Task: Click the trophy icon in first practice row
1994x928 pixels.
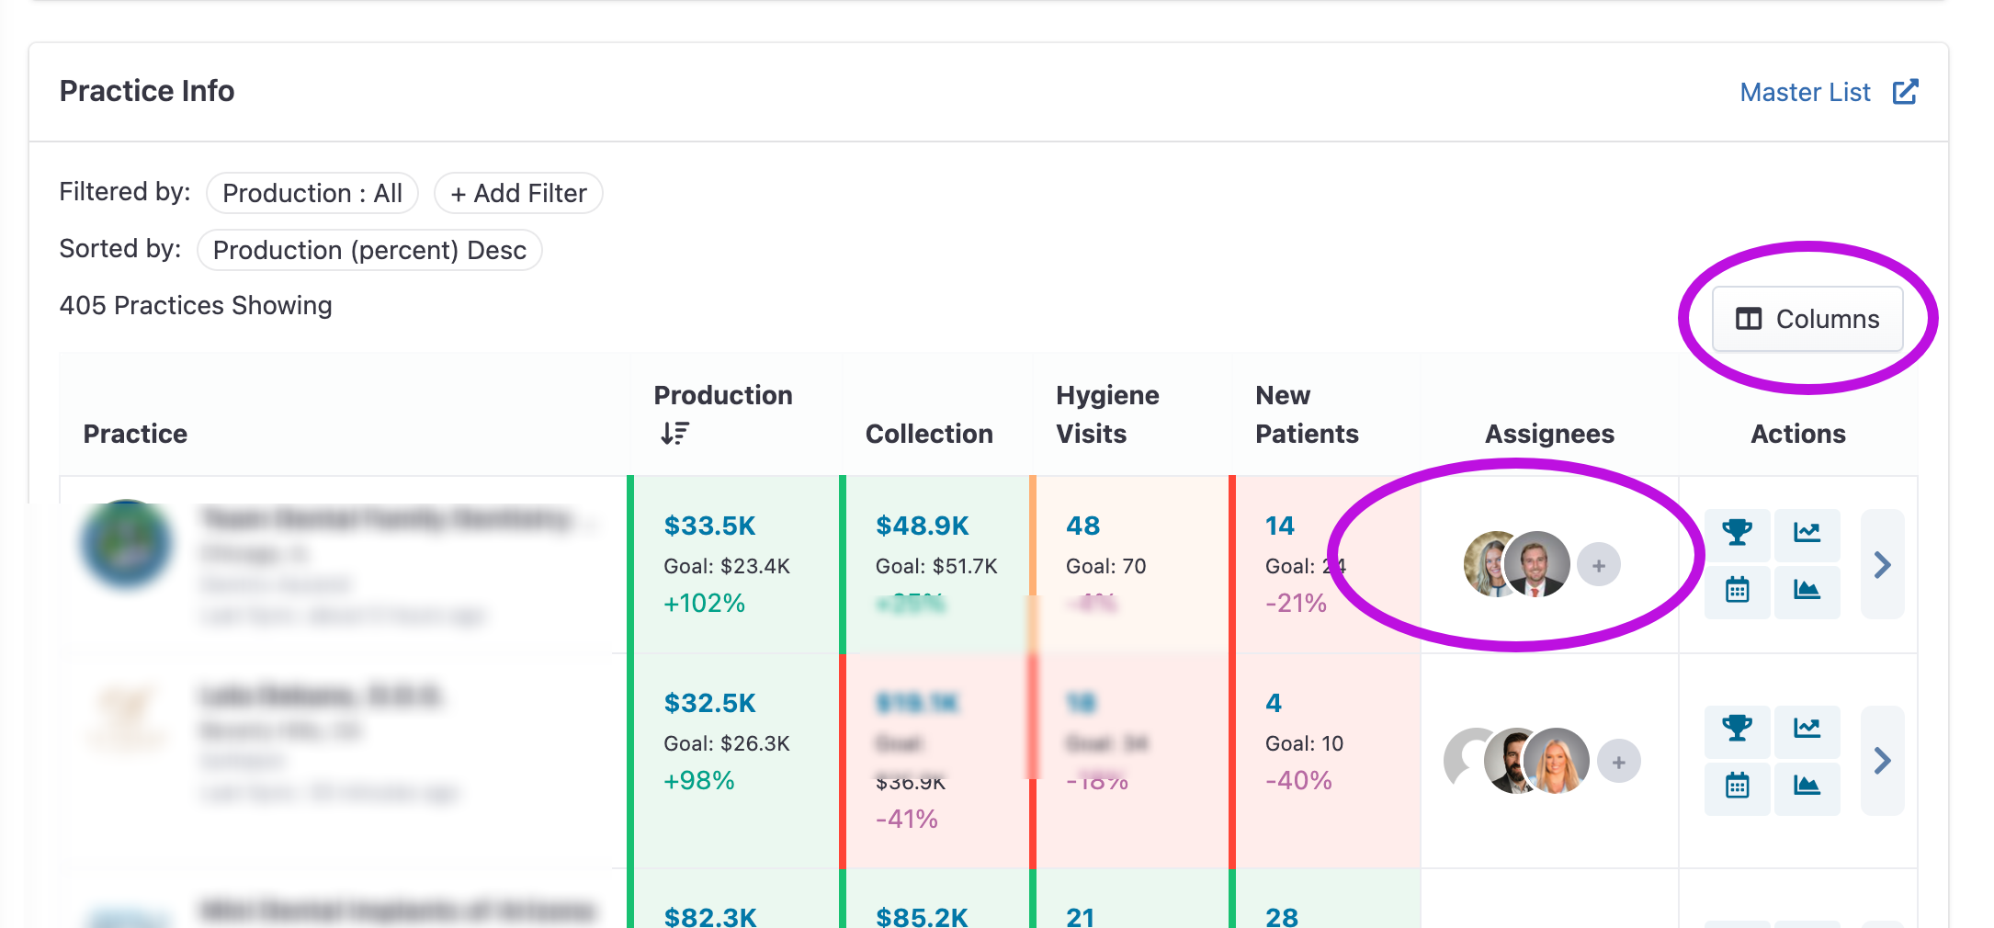Action: coord(1737,534)
